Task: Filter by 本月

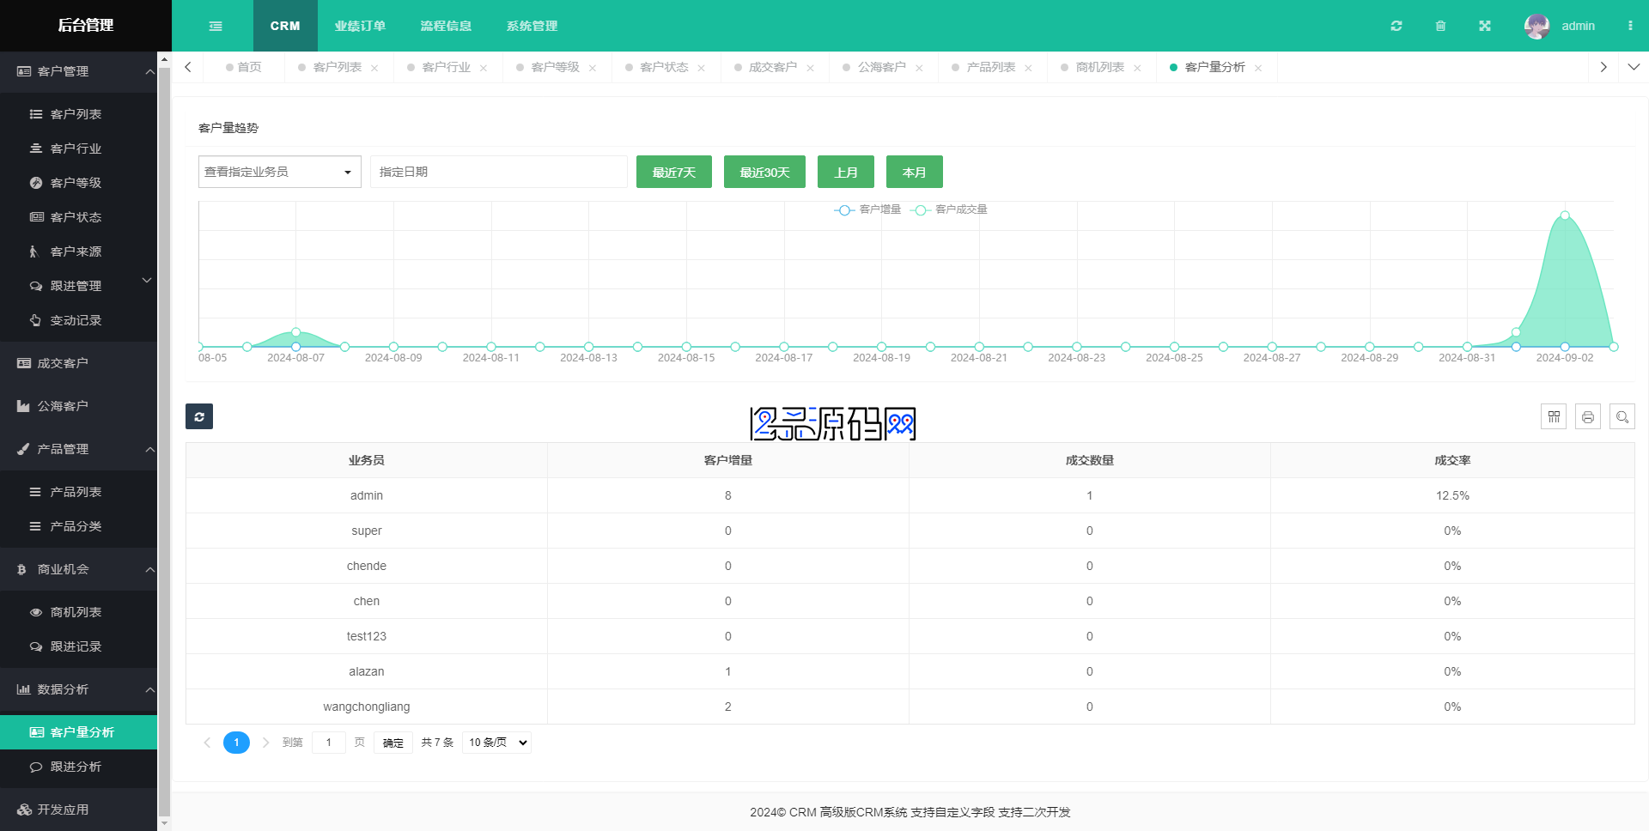Action: click(915, 172)
